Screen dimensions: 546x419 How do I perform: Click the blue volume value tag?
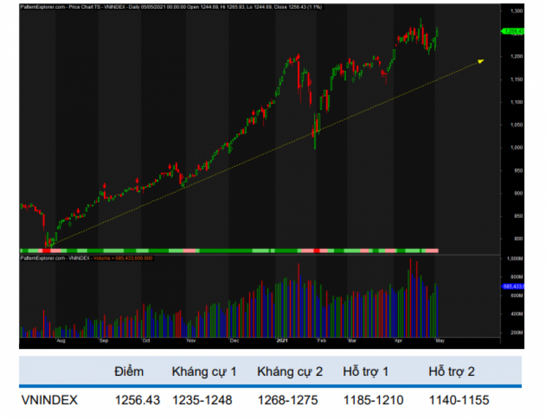point(513,286)
